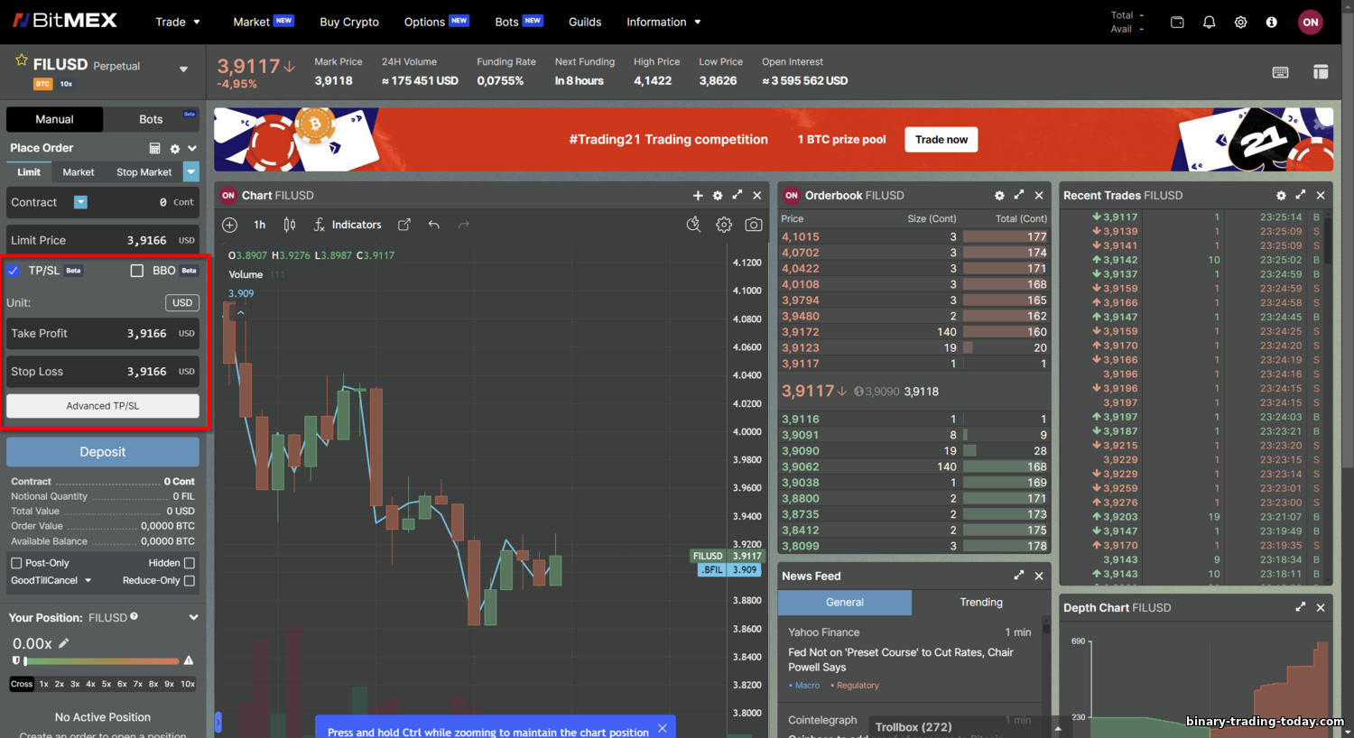This screenshot has width=1354, height=738.
Task: Uncheck the TP/SL checkbox
Action: coord(14,271)
